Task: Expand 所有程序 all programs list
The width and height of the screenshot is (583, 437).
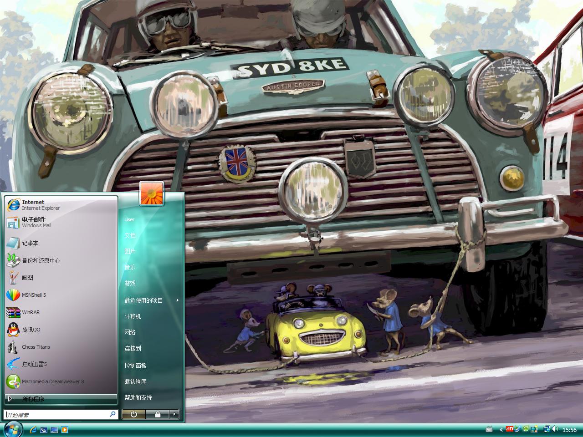Action: (x=61, y=399)
